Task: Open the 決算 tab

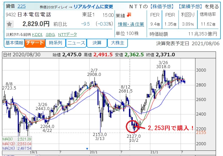Action: (x=97, y=43)
